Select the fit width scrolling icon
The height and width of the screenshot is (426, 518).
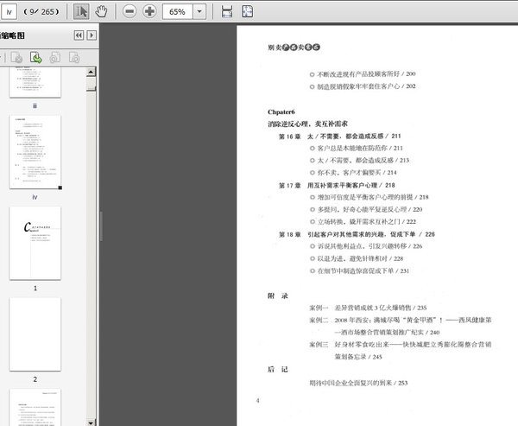coord(226,11)
